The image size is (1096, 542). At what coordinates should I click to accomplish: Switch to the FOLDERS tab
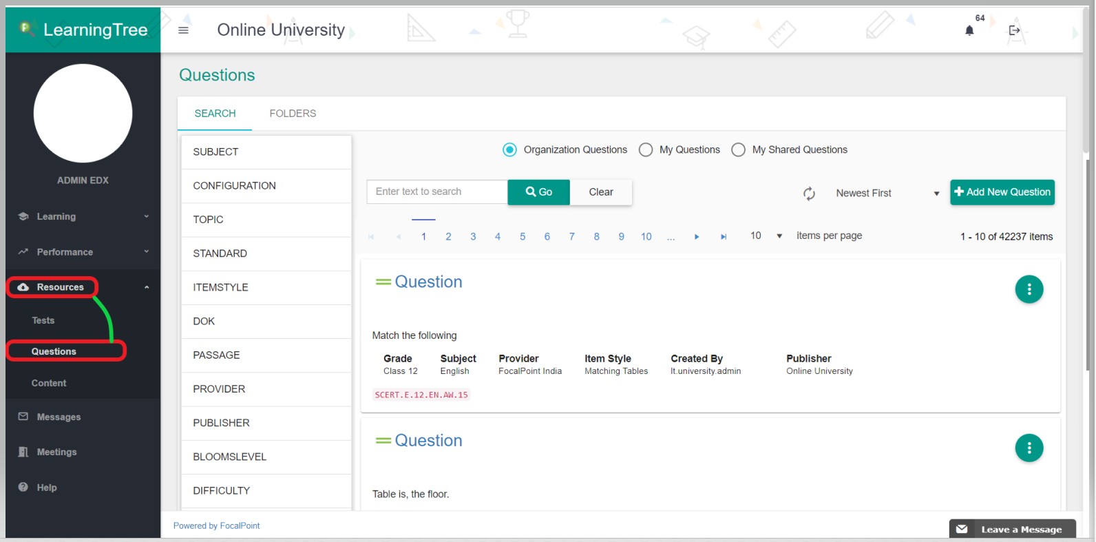point(293,114)
